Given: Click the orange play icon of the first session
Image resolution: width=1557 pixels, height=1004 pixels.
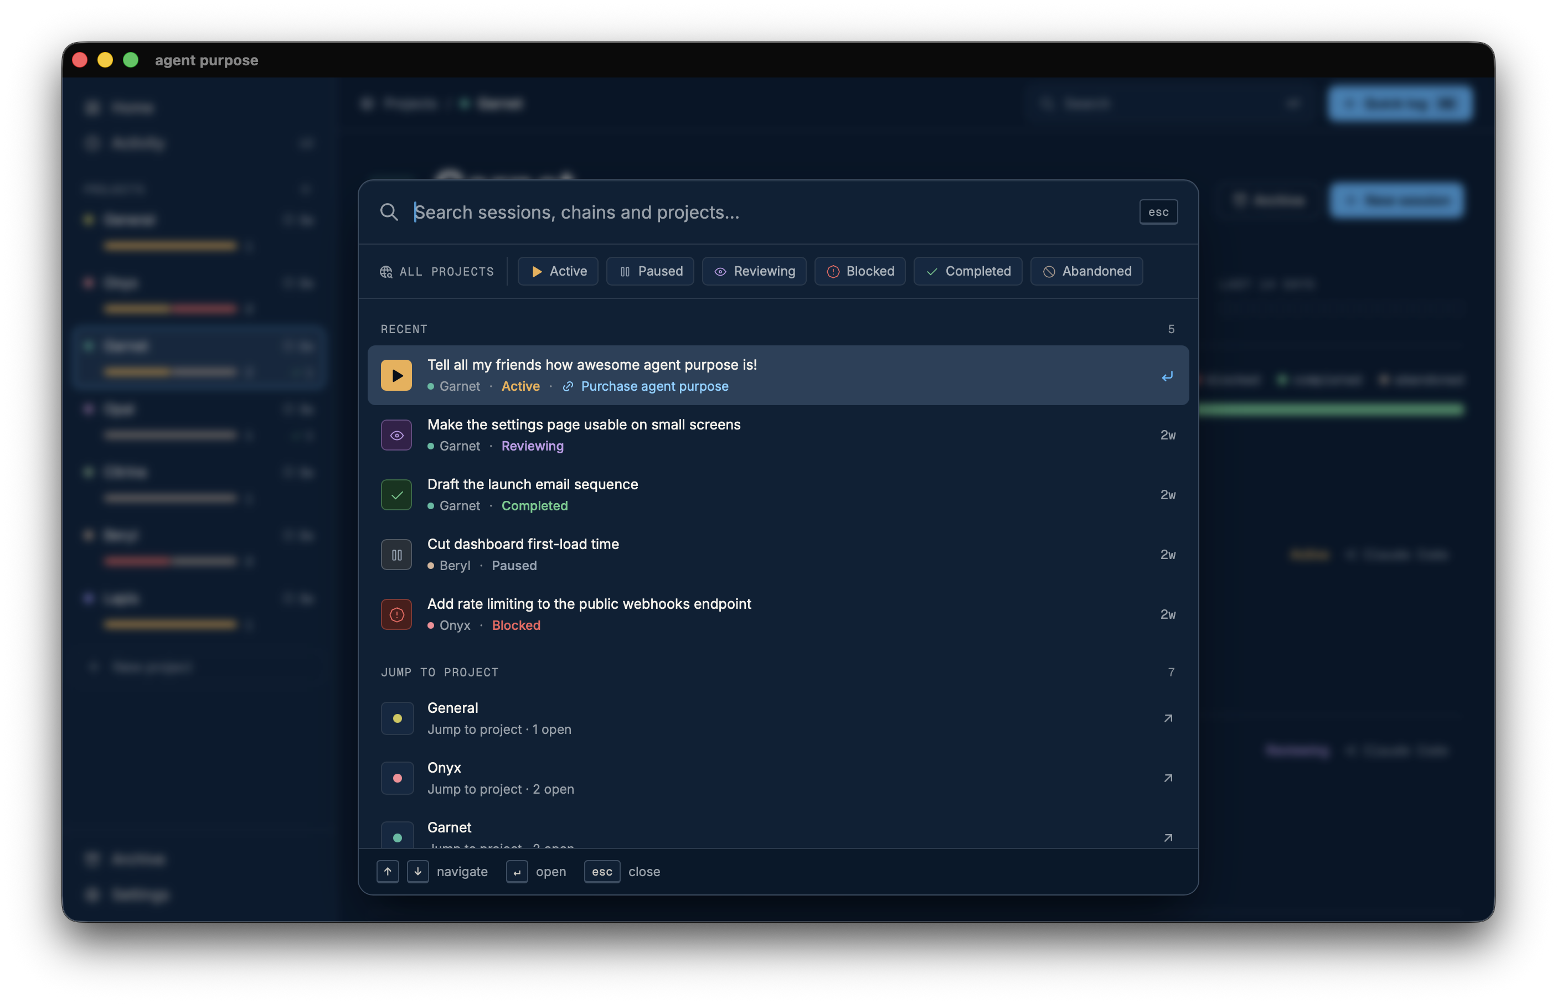Looking at the screenshot, I should [x=396, y=375].
